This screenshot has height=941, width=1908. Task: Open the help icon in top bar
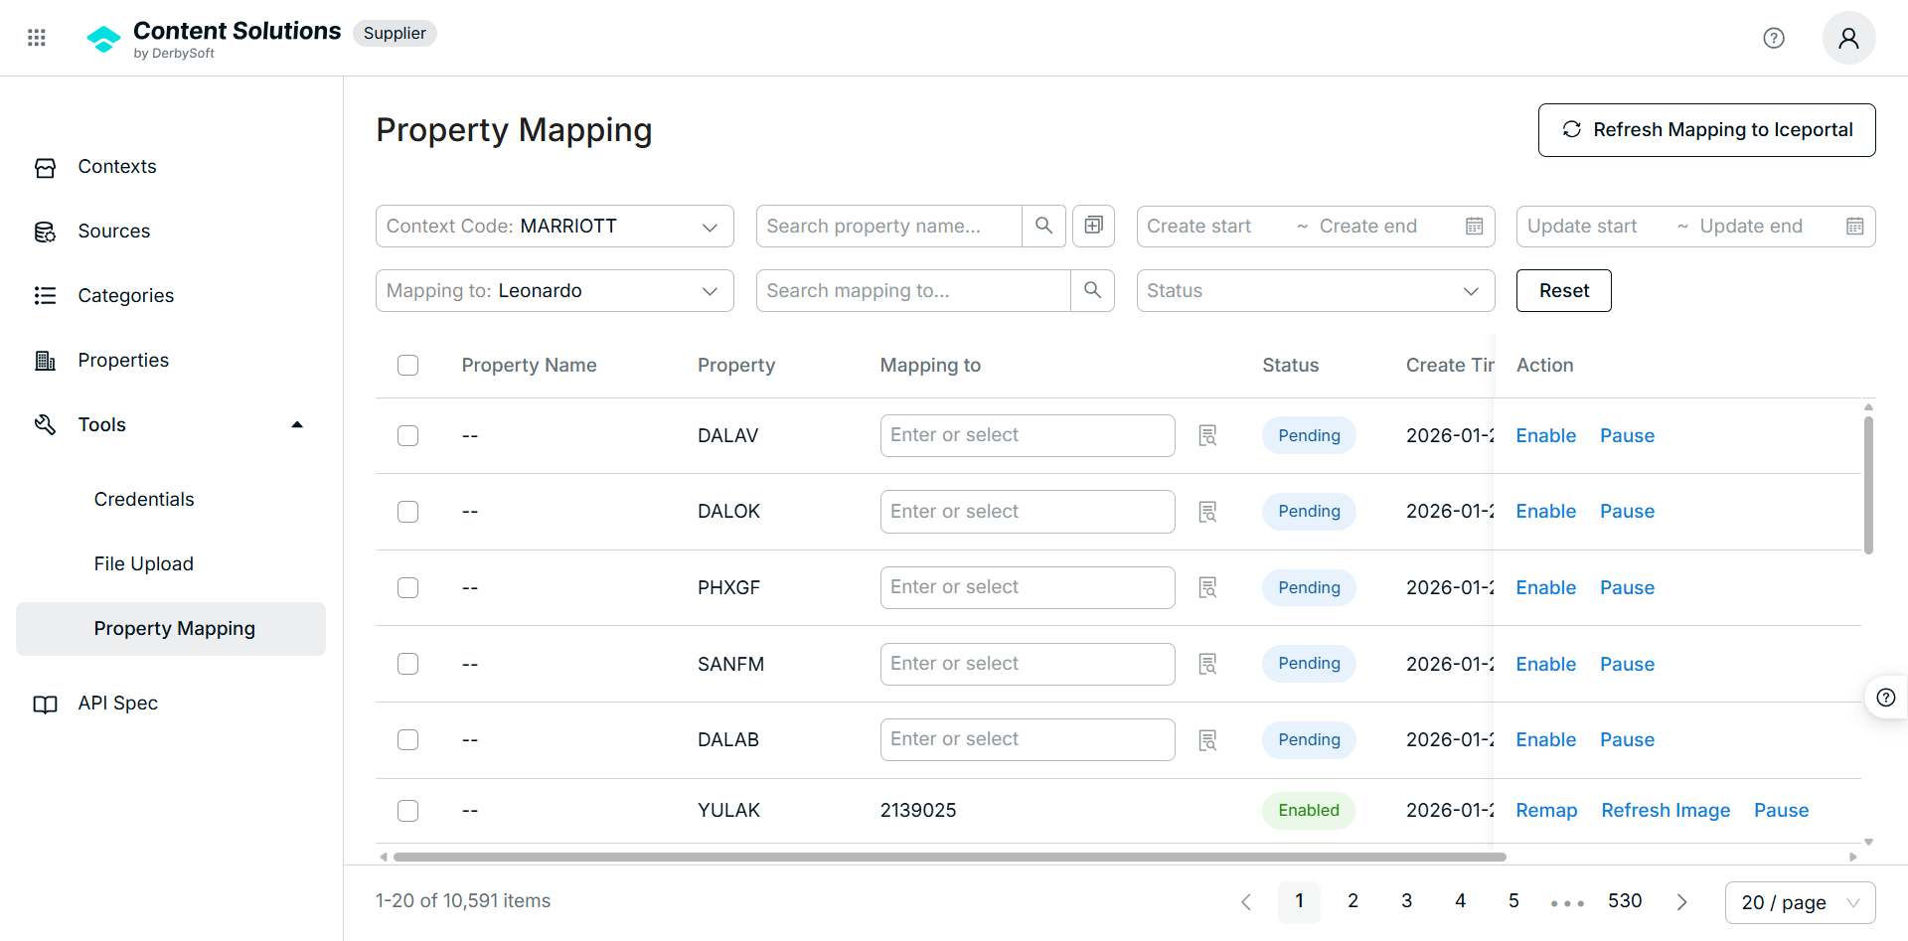click(x=1774, y=38)
